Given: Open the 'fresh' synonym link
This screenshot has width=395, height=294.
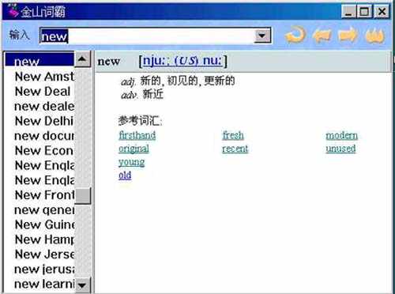Looking at the screenshot, I should [233, 135].
